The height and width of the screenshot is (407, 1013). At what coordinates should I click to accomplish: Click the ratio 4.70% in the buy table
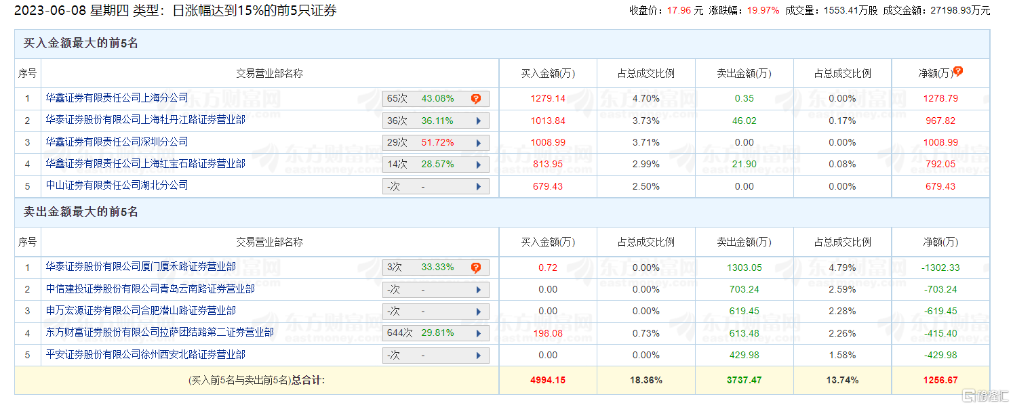coord(645,98)
